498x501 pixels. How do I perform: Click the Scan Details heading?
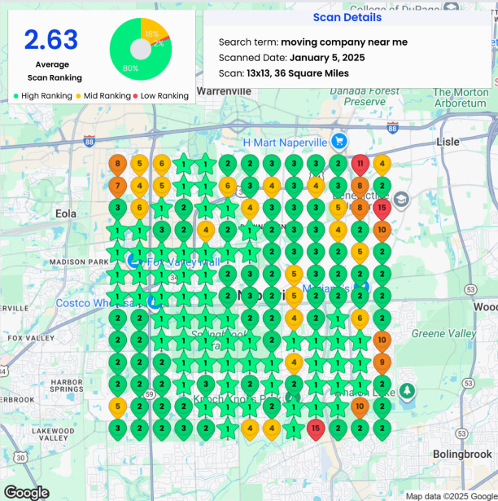point(347,17)
